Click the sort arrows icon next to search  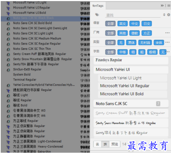164,15
